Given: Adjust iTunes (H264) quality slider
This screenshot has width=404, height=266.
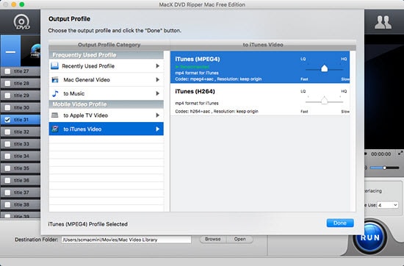Looking at the screenshot, I should pyautogui.click(x=324, y=101).
